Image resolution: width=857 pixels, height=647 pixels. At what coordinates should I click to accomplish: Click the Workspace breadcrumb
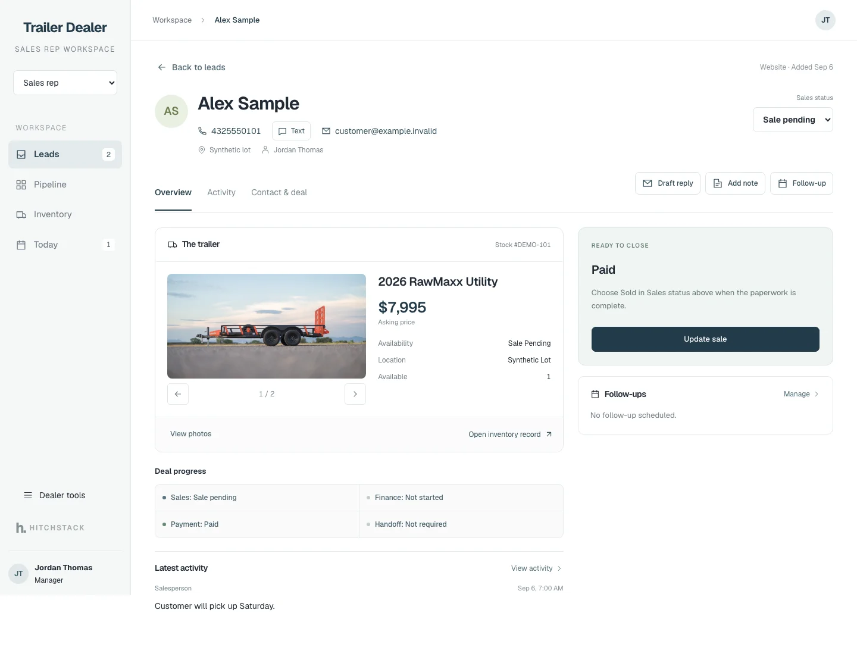172,20
